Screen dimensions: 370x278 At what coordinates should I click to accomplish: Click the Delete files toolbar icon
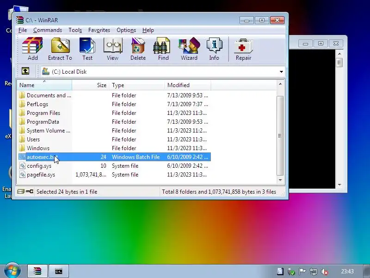(x=138, y=49)
